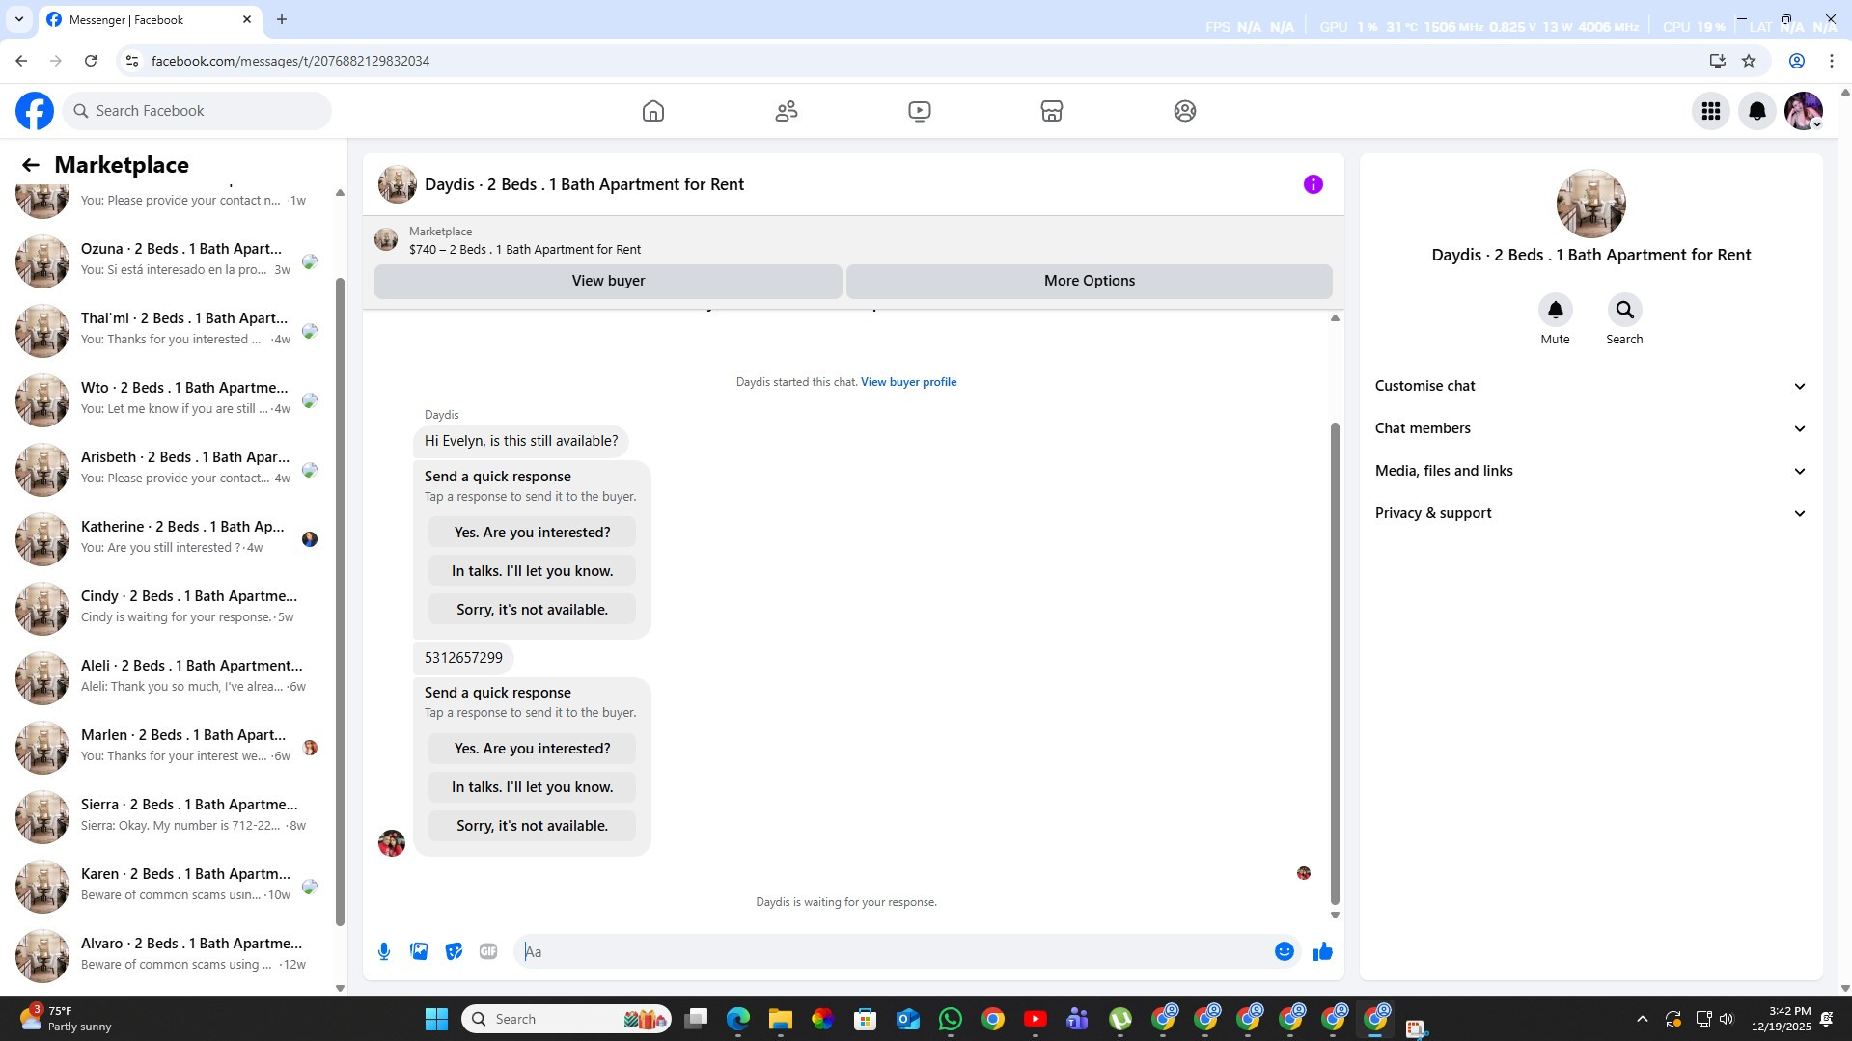This screenshot has height=1041, width=1852.
Task: Open Cindy apartment conversation
Action: pos(170,609)
